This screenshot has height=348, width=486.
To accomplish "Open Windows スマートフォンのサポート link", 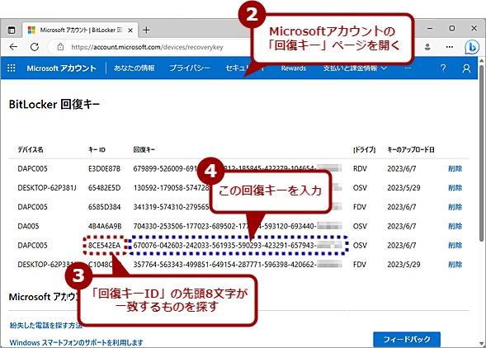I will click(76, 343).
